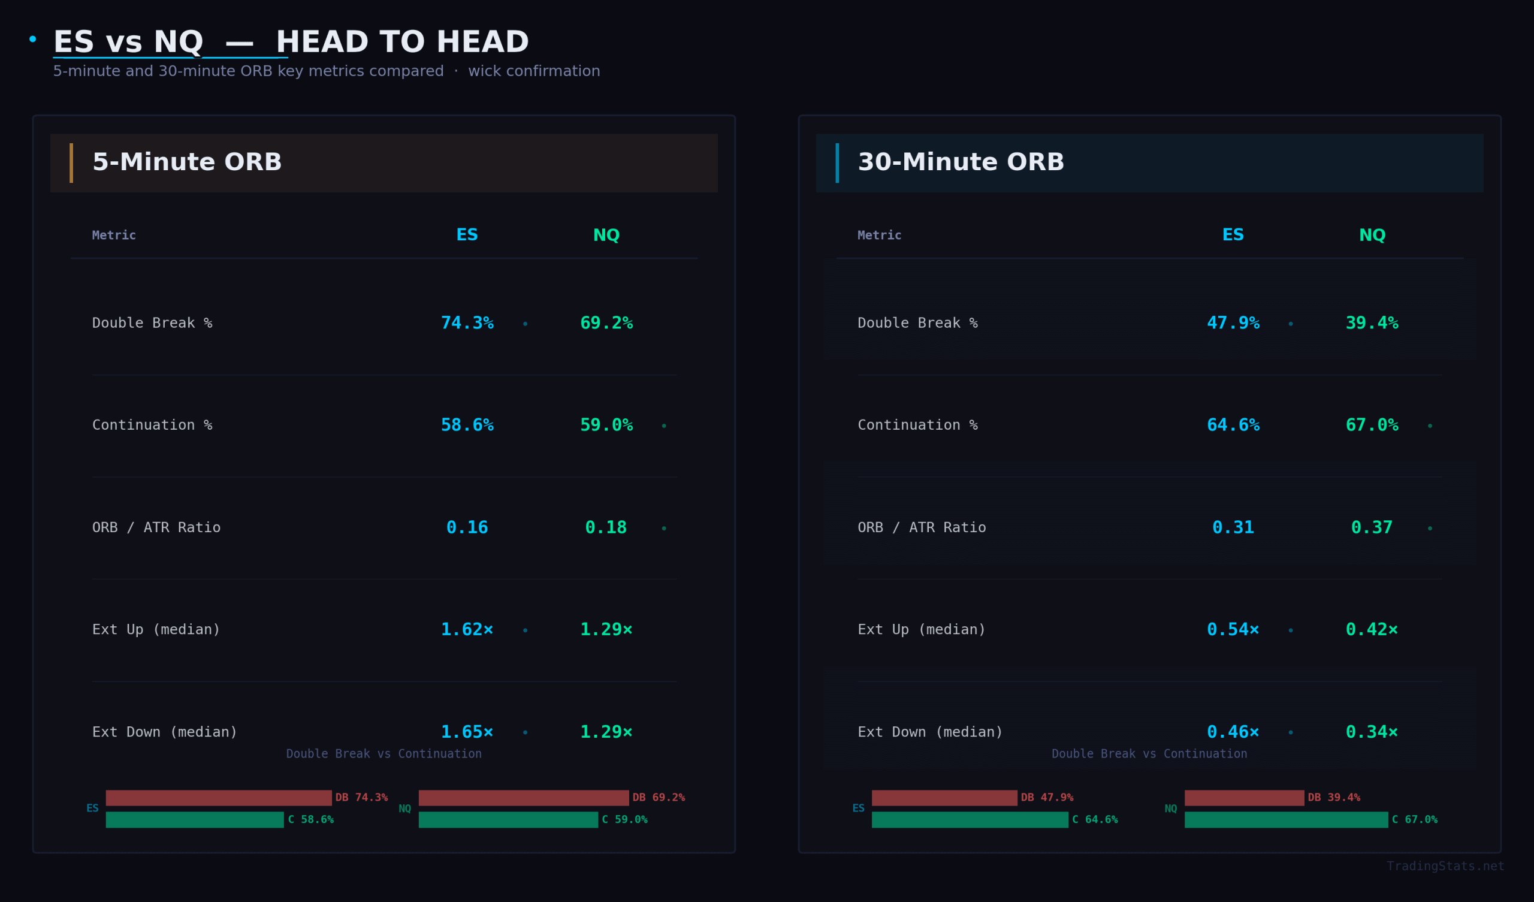Click the blue bullet icon beside the title
Screen dimensions: 1534x902
[x=34, y=38]
